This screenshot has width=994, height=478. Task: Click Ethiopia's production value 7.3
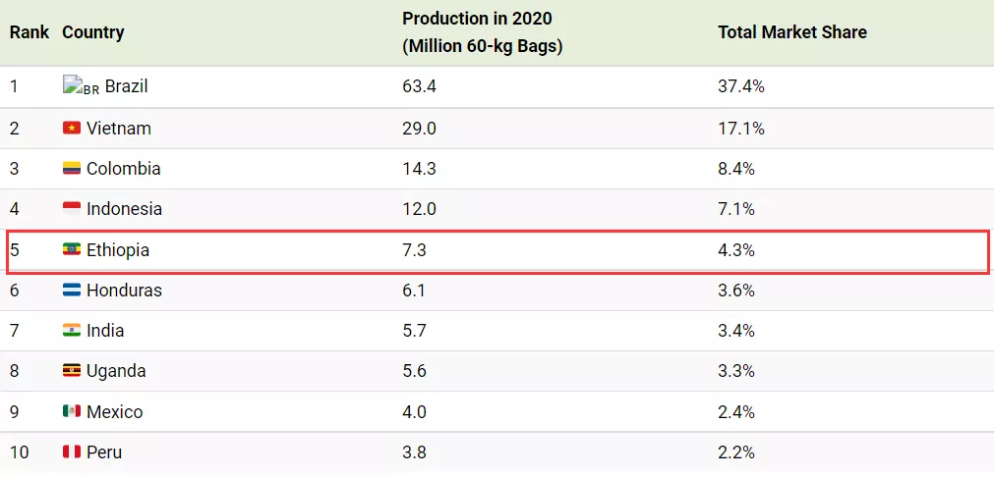414,250
